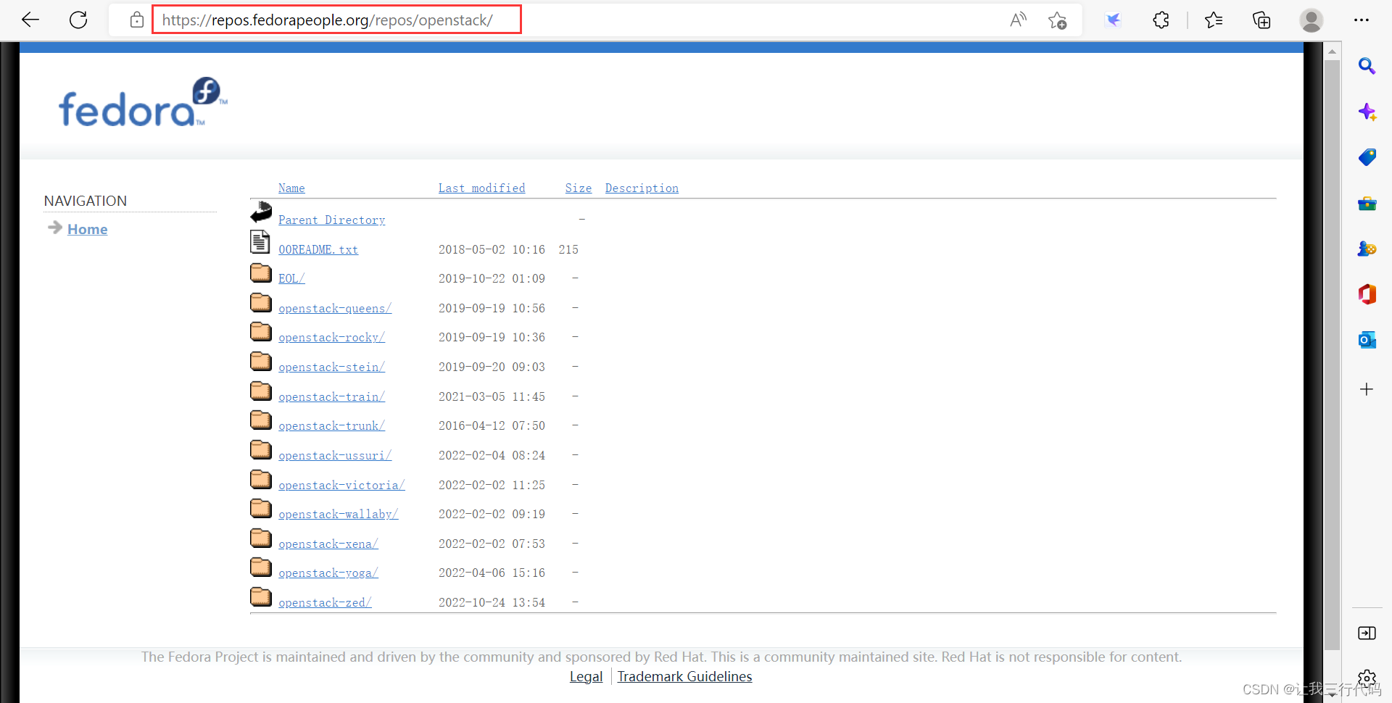Open the EOL/ directory
Screen dimensions: 1392x703
(291, 278)
